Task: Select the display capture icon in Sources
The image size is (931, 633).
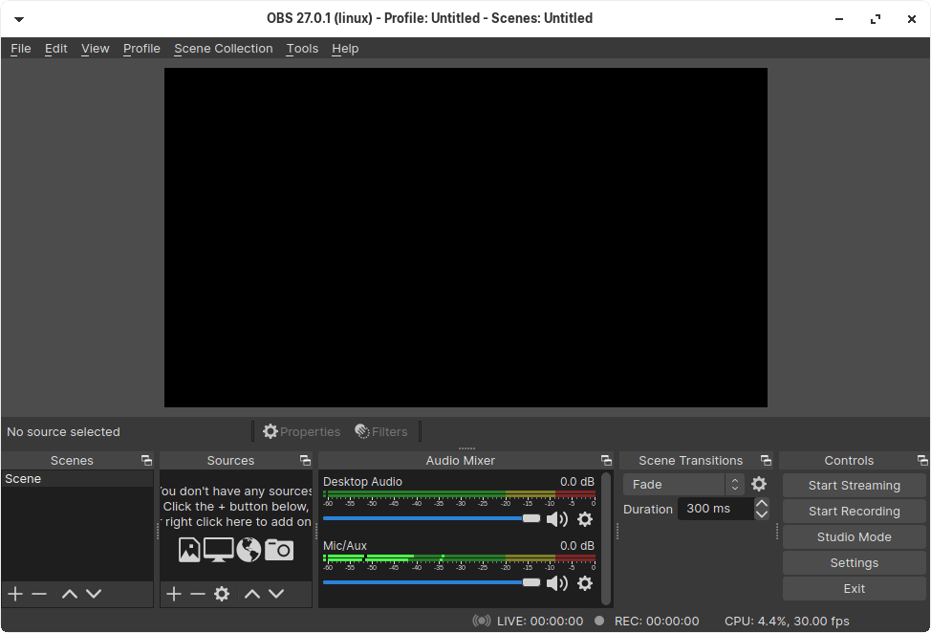Action: point(219,550)
